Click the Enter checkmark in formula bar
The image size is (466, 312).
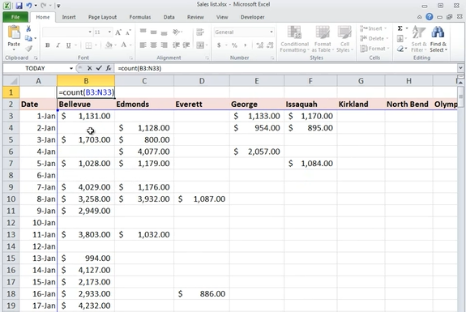[x=99, y=68]
